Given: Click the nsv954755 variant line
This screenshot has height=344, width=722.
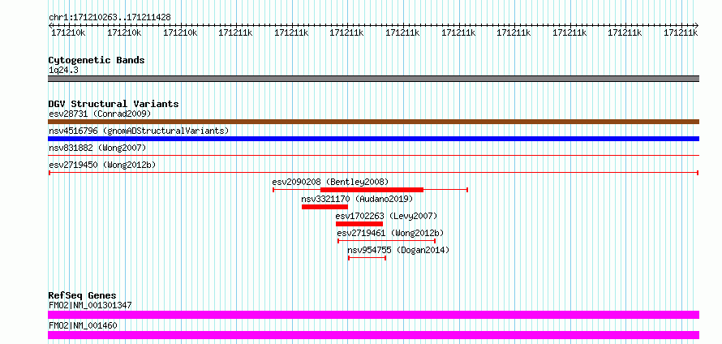Looking at the screenshot, I should pyautogui.click(x=367, y=258).
